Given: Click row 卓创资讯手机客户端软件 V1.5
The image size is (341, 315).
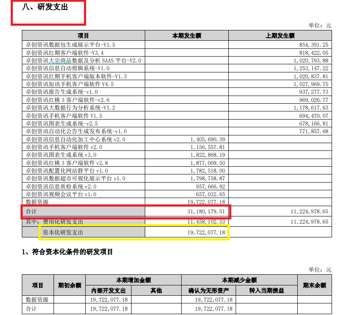Looking at the screenshot, I should [177, 116].
